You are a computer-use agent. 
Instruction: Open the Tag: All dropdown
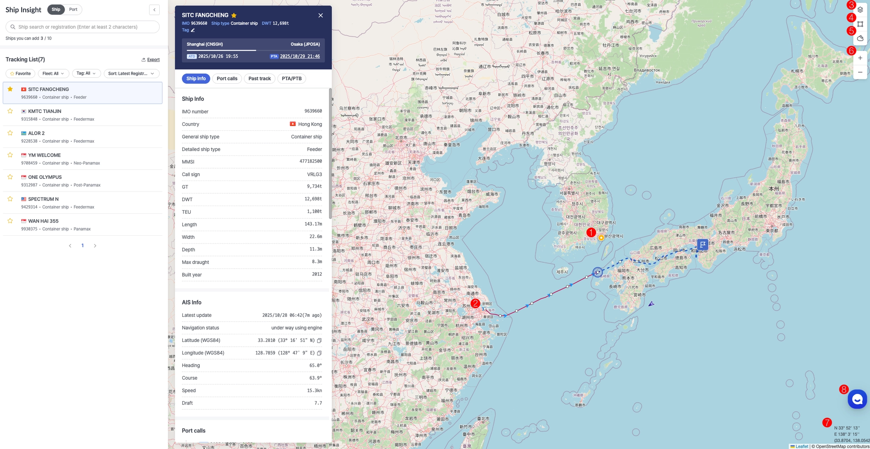[86, 73]
